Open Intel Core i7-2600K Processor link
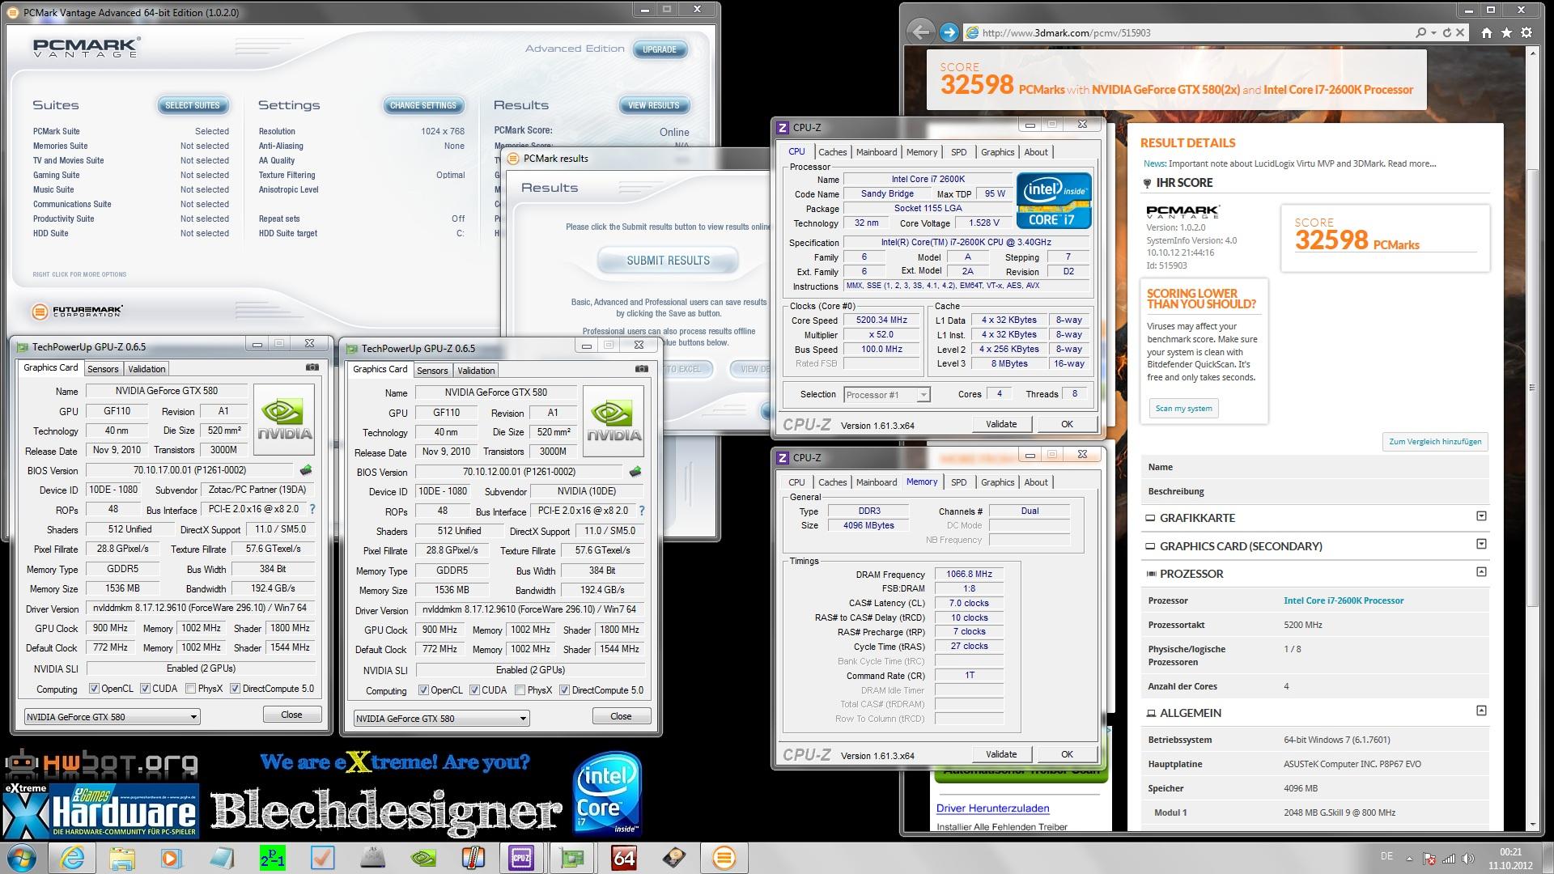This screenshot has height=874, width=1554. point(1344,600)
